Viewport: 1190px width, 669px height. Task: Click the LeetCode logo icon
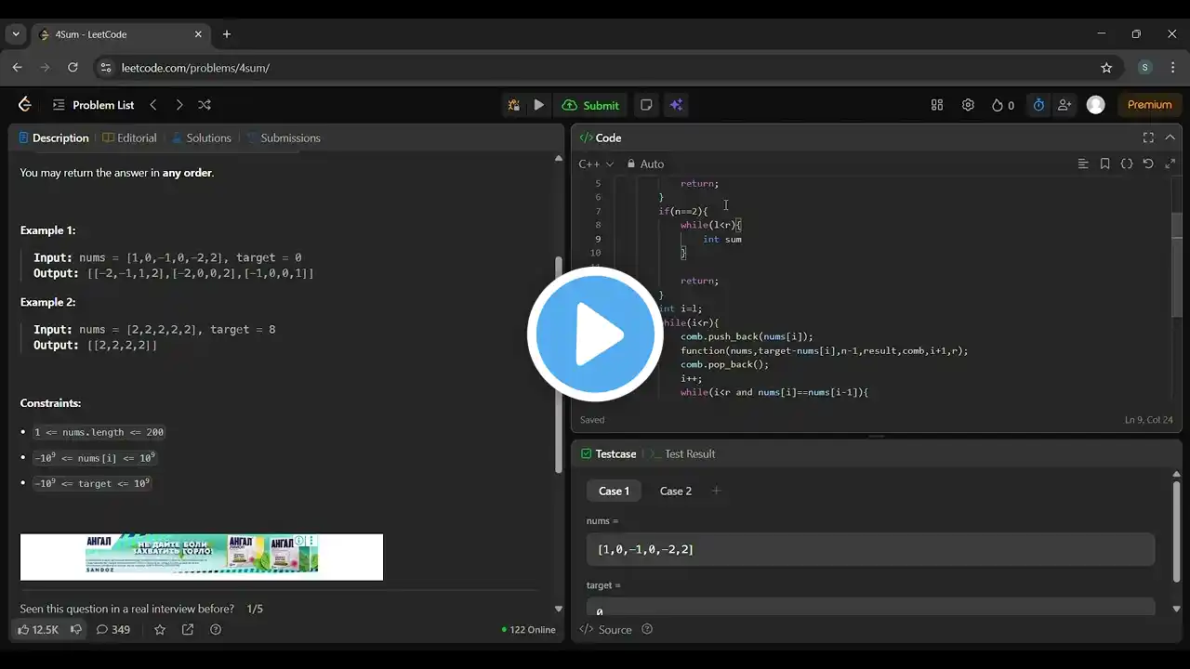click(x=25, y=105)
